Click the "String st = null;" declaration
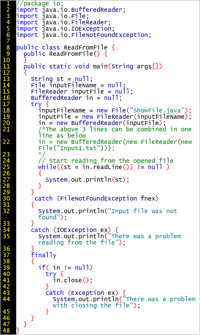This screenshot has width=200, height=335. coord(62,79)
